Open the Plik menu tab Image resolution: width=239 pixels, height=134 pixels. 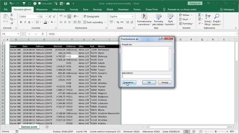(6, 9)
